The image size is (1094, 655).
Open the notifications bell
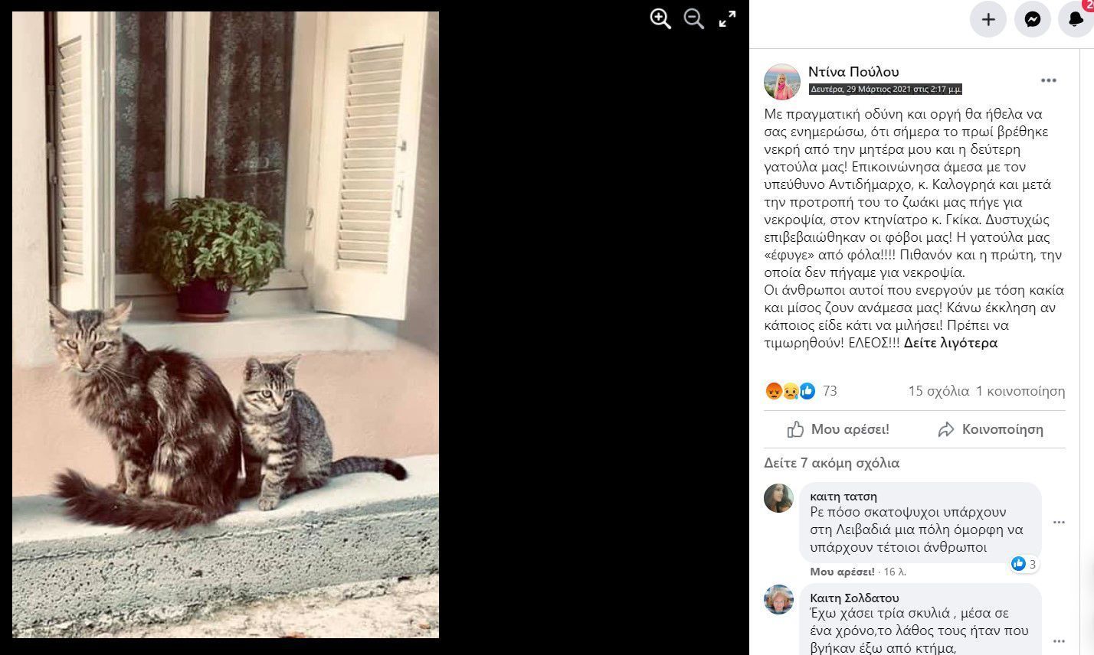click(x=1076, y=20)
